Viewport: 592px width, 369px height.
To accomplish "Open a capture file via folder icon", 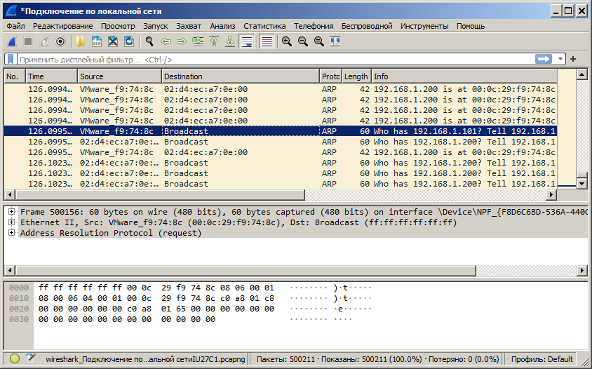I will coord(80,41).
